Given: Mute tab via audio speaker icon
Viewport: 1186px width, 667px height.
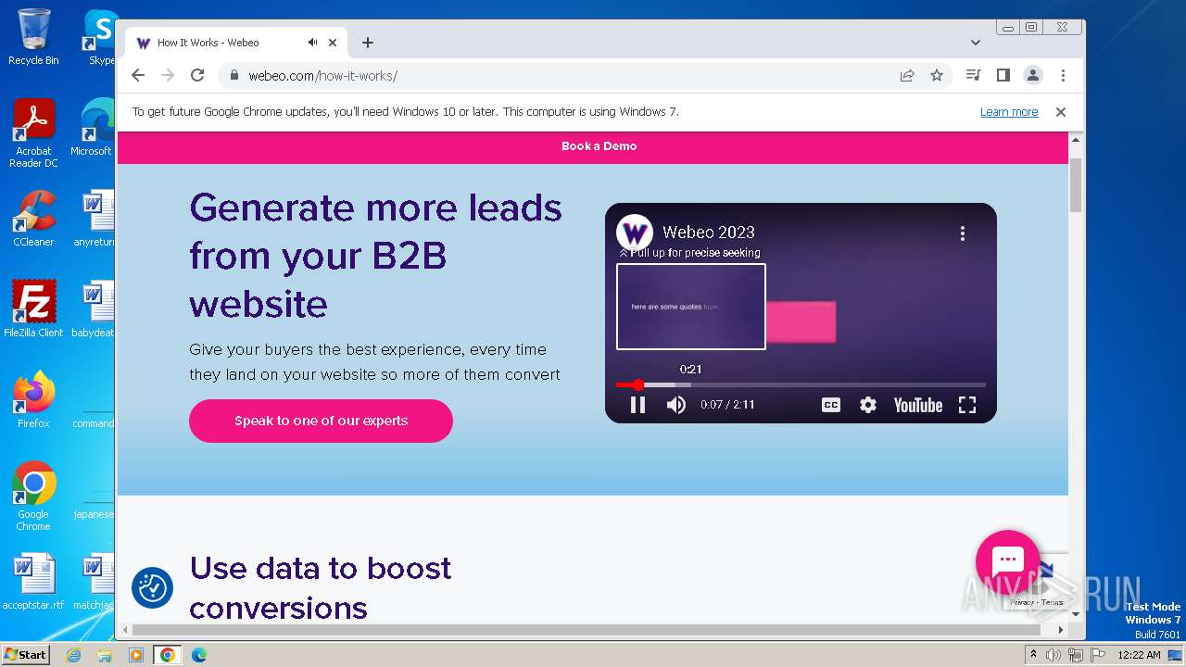Looking at the screenshot, I should click(313, 43).
